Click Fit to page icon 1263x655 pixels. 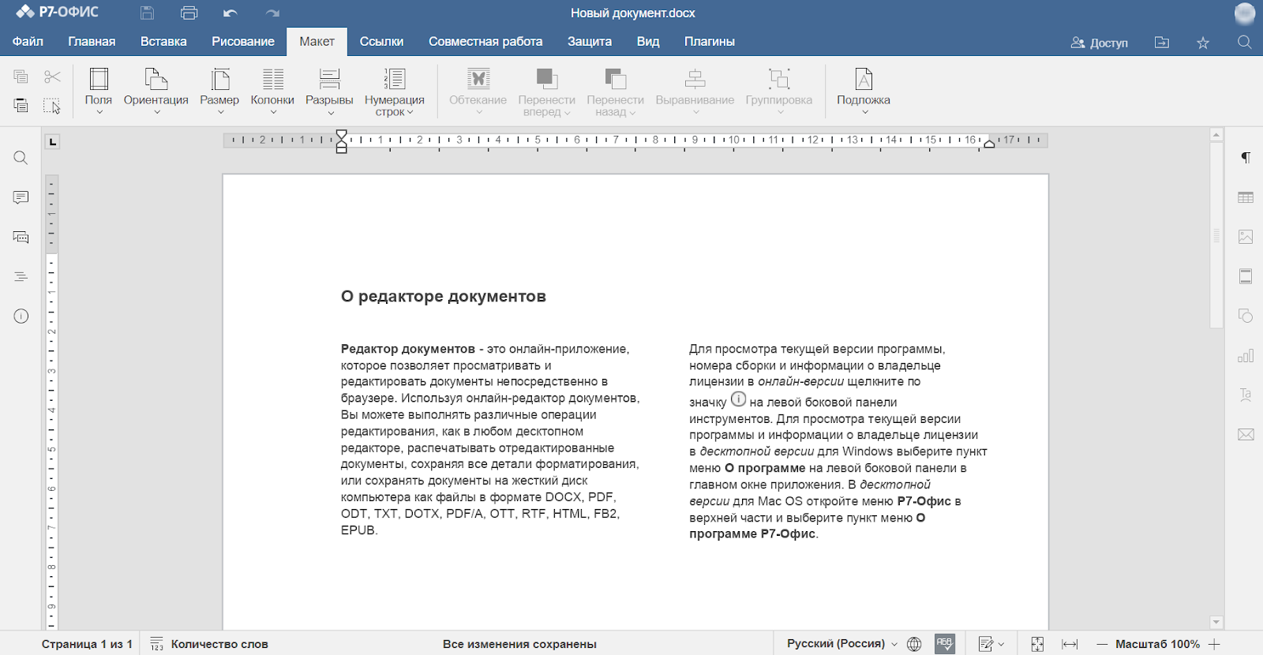pos(1037,644)
